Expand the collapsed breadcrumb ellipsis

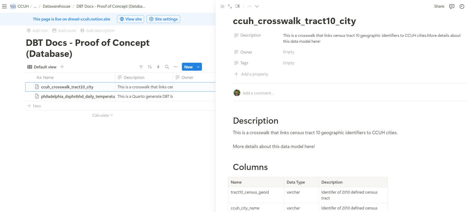pyautogui.click(x=35, y=6)
